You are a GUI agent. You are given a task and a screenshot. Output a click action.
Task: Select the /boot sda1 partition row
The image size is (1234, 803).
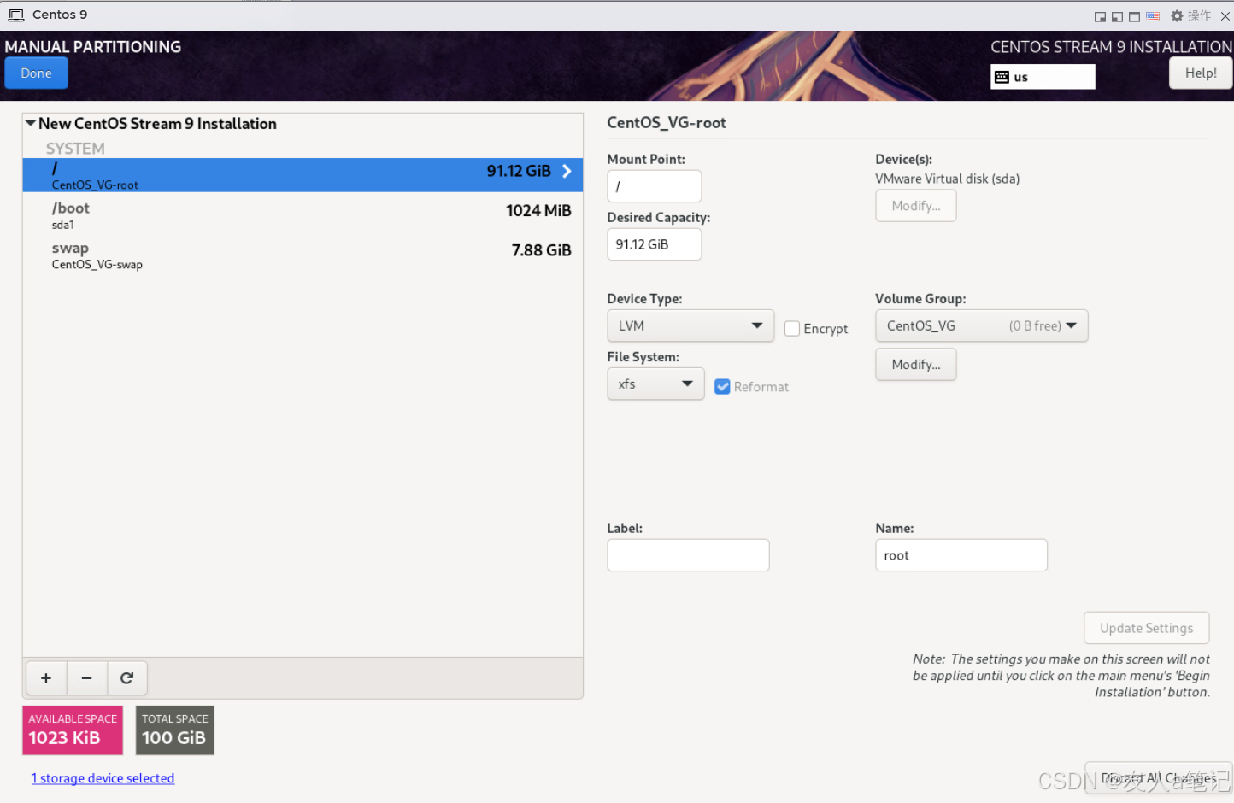click(x=303, y=214)
